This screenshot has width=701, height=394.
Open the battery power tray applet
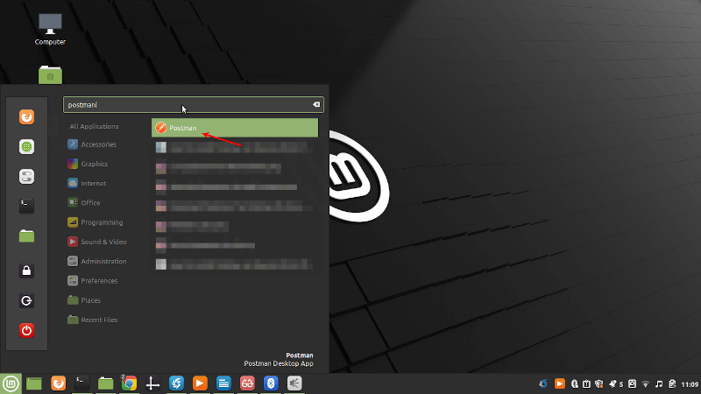pos(672,383)
